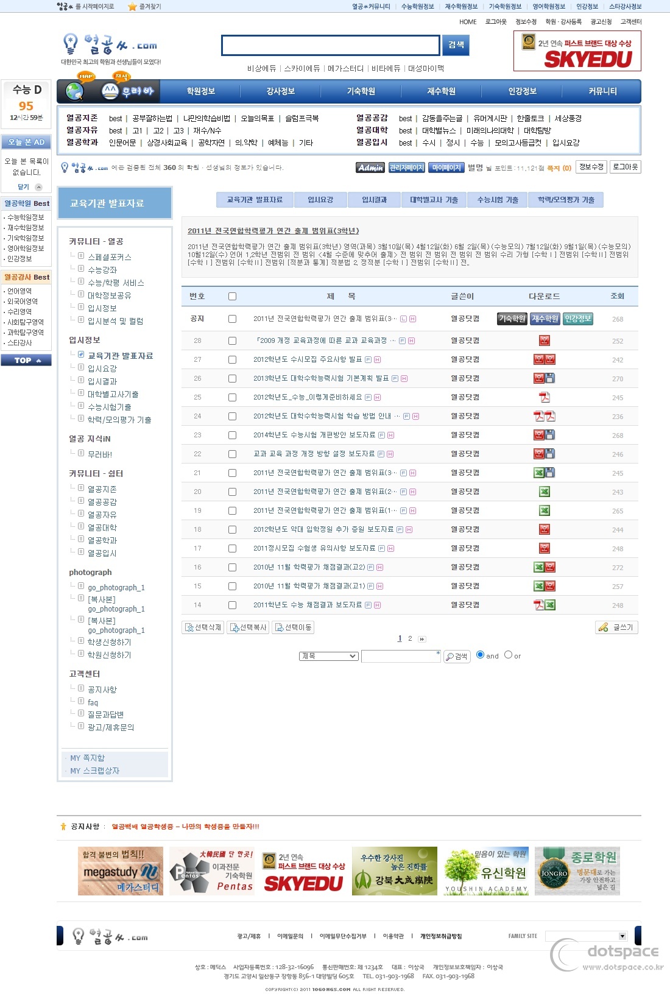Open 강사정보 in the main navigation bar
Image resolution: width=670 pixels, height=1002 pixels.
point(281,91)
